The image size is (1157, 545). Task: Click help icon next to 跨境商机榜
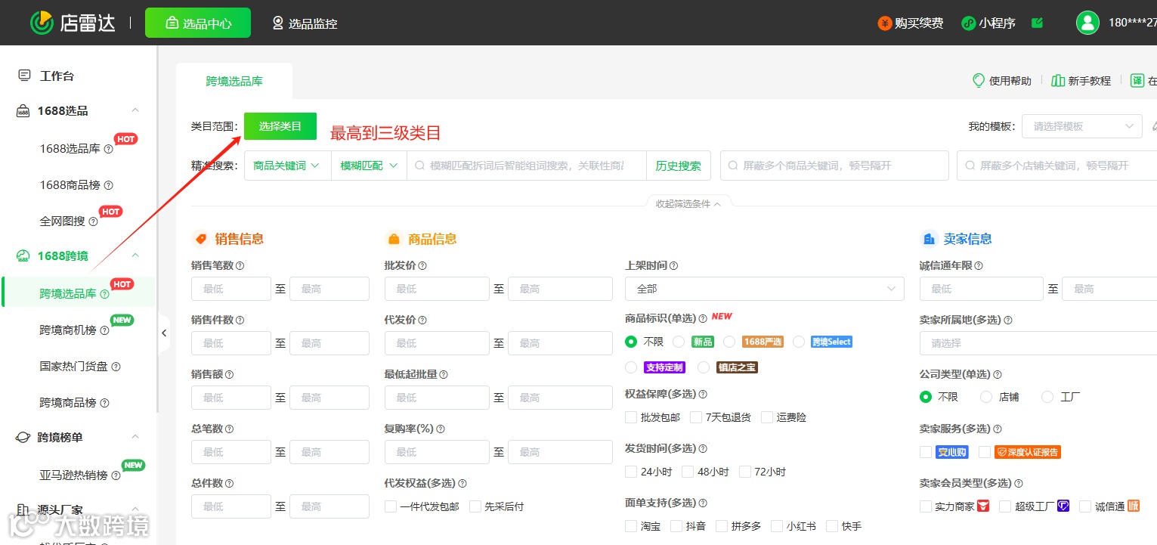(104, 330)
